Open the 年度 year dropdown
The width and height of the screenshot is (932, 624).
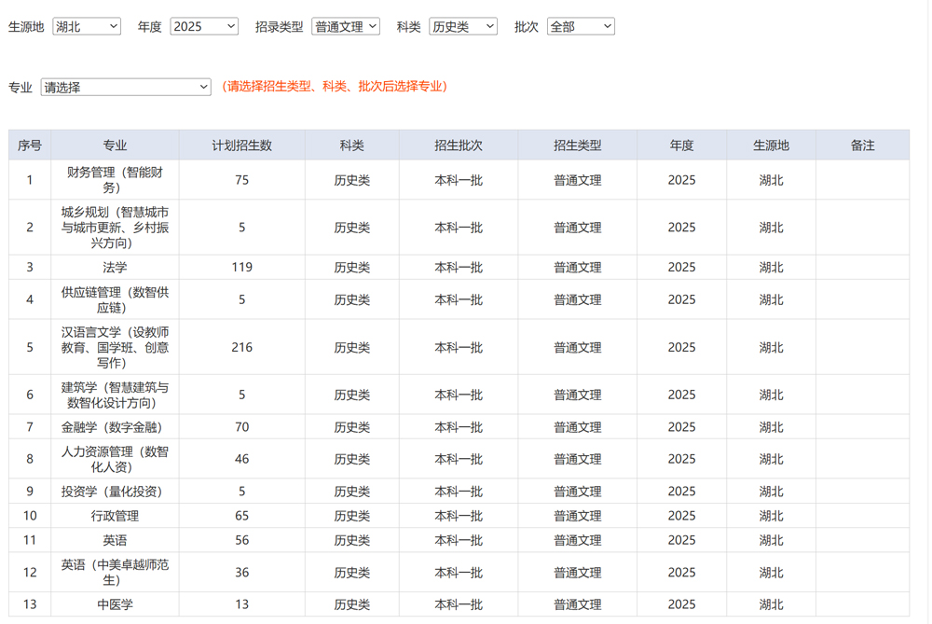[x=204, y=27]
